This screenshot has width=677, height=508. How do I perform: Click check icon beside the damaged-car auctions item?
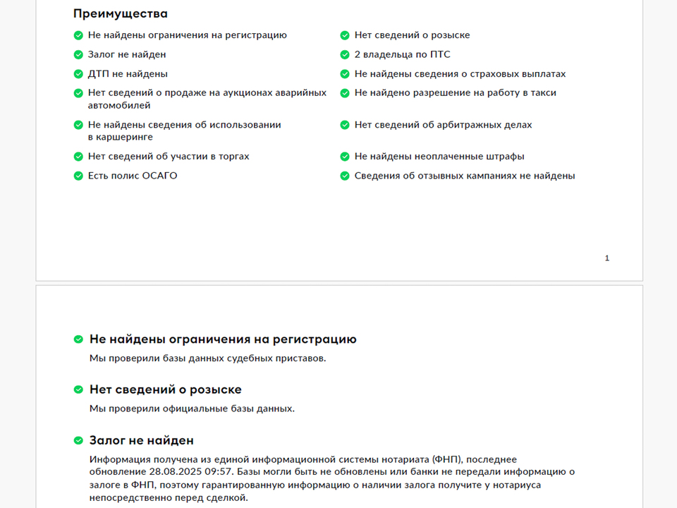click(78, 93)
